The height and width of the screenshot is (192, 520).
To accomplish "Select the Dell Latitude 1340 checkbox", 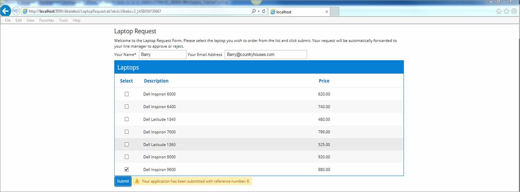I will click(126, 119).
